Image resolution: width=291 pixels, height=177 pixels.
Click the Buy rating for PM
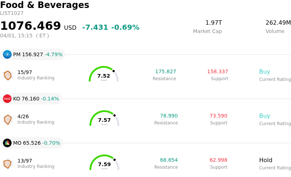coord(264,72)
